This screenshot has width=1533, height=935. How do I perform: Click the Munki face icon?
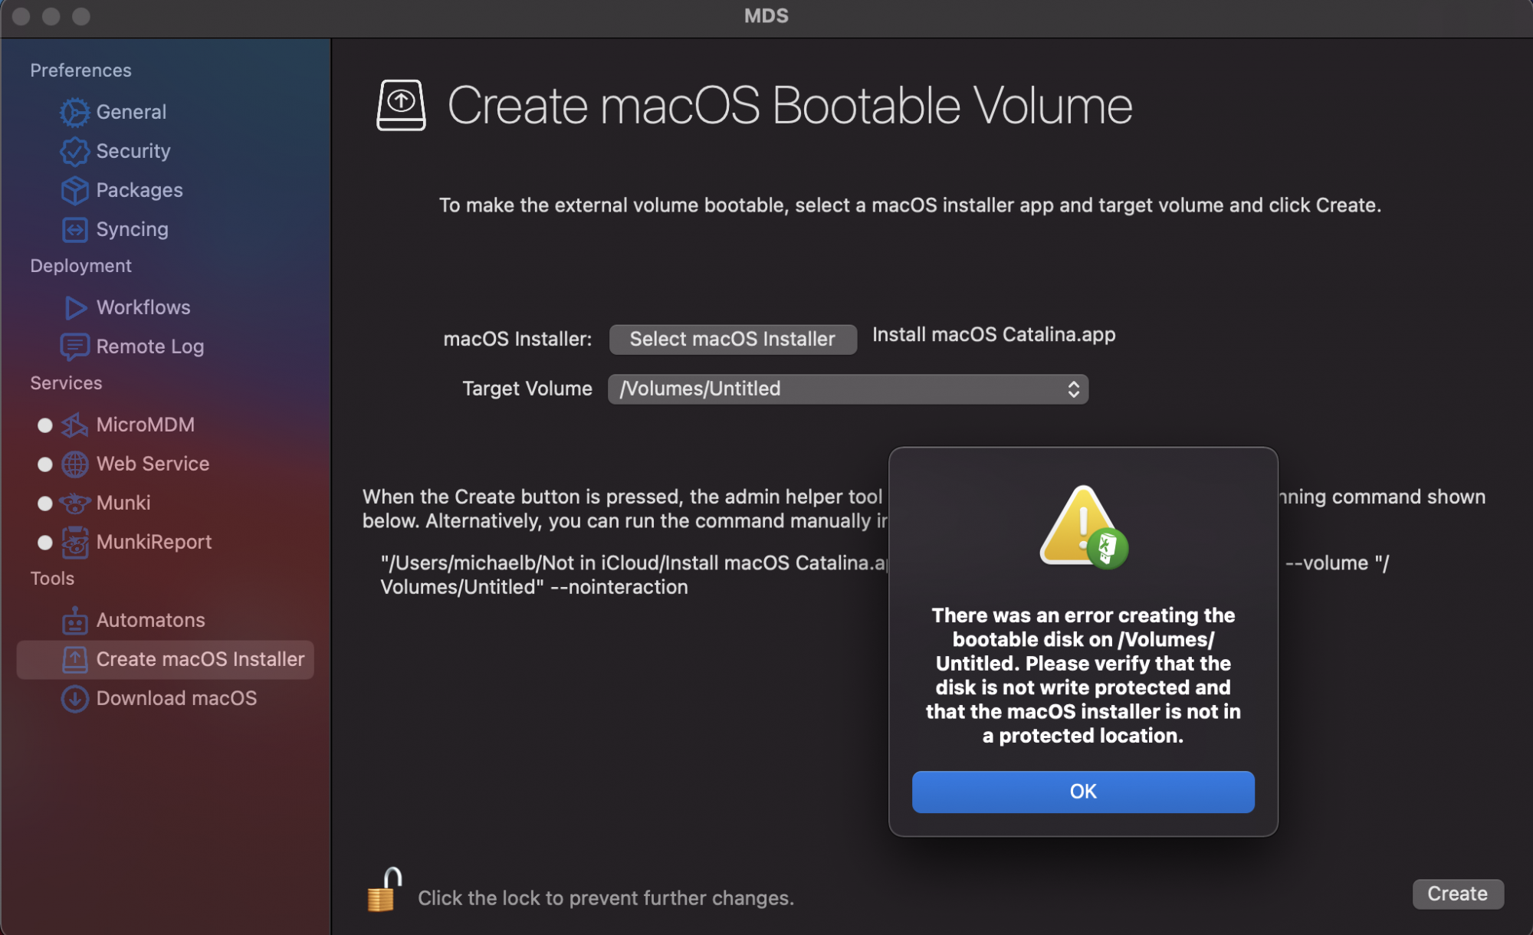(x=74, y=503)
